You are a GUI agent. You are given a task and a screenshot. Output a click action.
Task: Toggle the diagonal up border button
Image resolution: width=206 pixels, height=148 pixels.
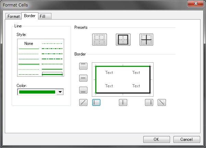pos(83,102)
